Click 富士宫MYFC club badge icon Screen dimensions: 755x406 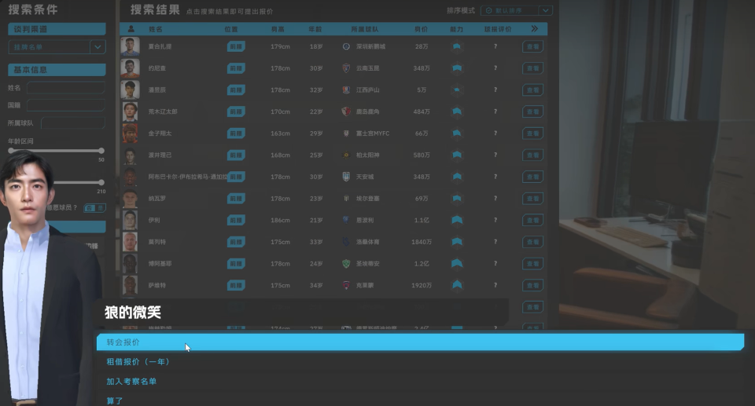click(346, 134)
